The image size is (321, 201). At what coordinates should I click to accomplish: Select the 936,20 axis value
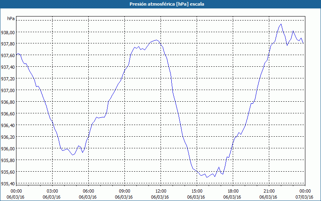click(x=8, y=137)
